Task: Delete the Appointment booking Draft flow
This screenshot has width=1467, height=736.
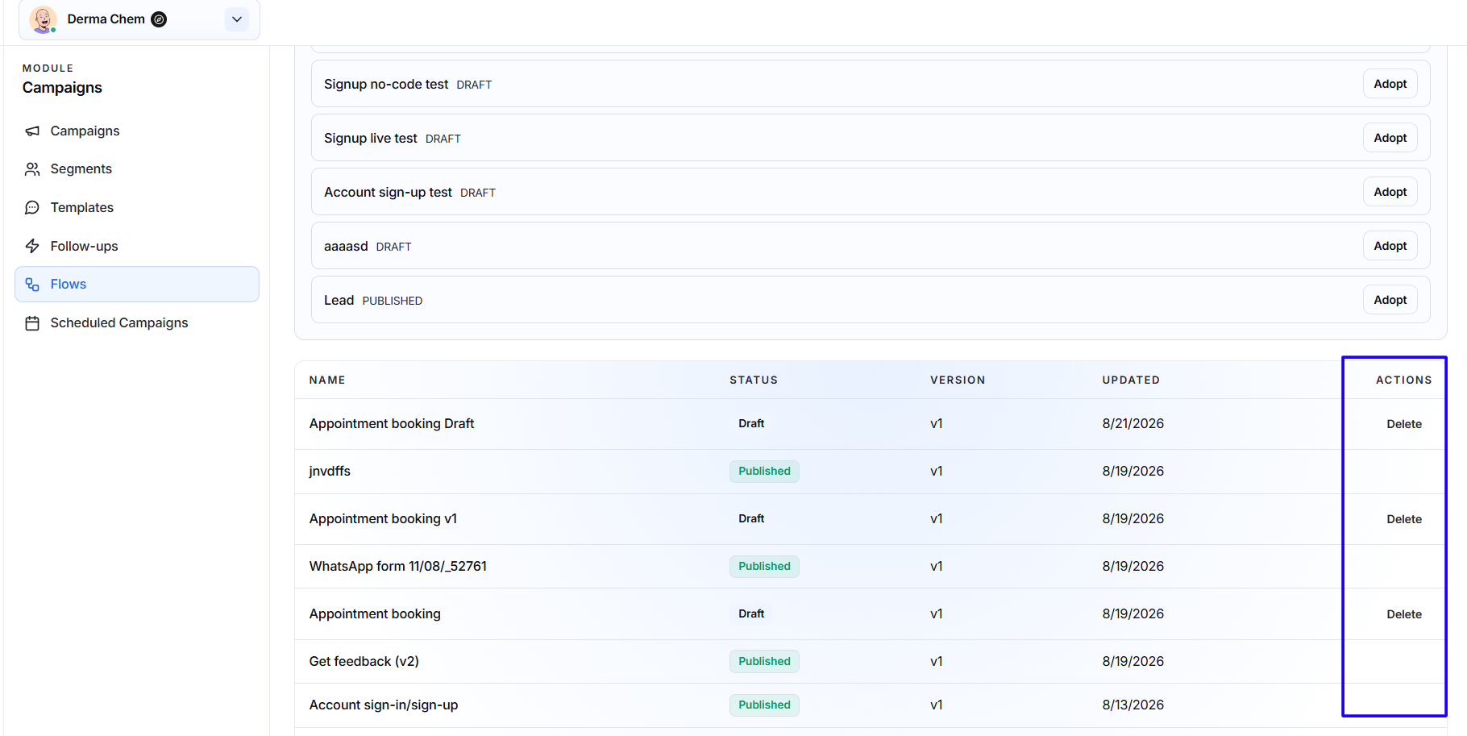Action: [1403, 424]
